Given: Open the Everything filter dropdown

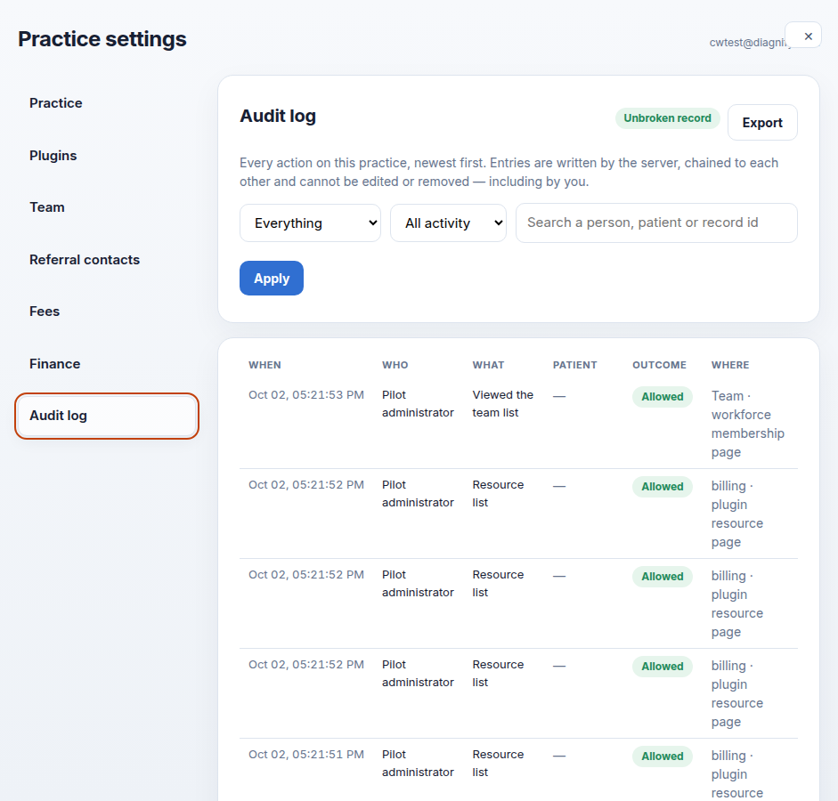Looking at the screenshot, I should pos(310,222).
